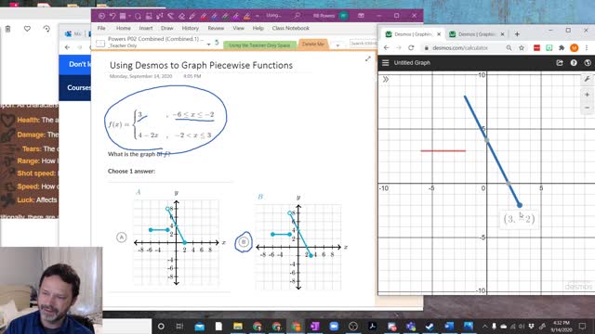Open OneNote from the taskbar
Screen dimensions: 595x334
pyautogui.click(x=315, y=326)
